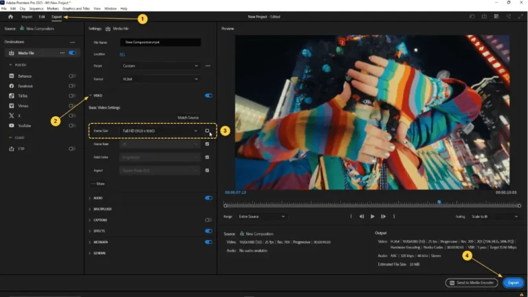Open the Frame Size dropdown
528x297 pixels.
[160, 131]
